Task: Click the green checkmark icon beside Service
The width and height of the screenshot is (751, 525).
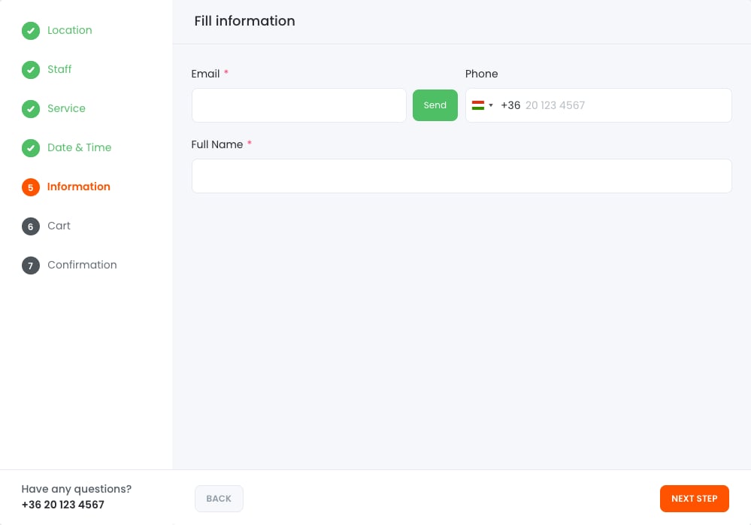Action: tap(30, 109)
